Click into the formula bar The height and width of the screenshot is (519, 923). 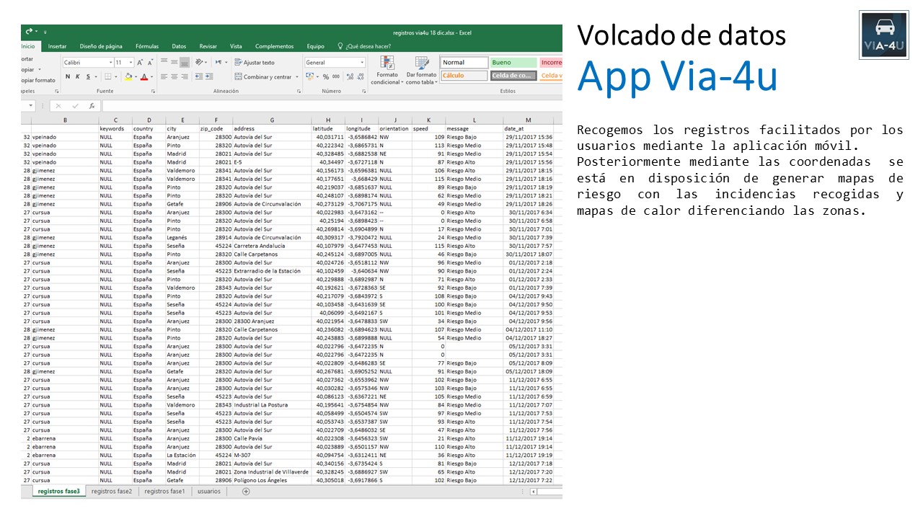(x=332, y=106)
